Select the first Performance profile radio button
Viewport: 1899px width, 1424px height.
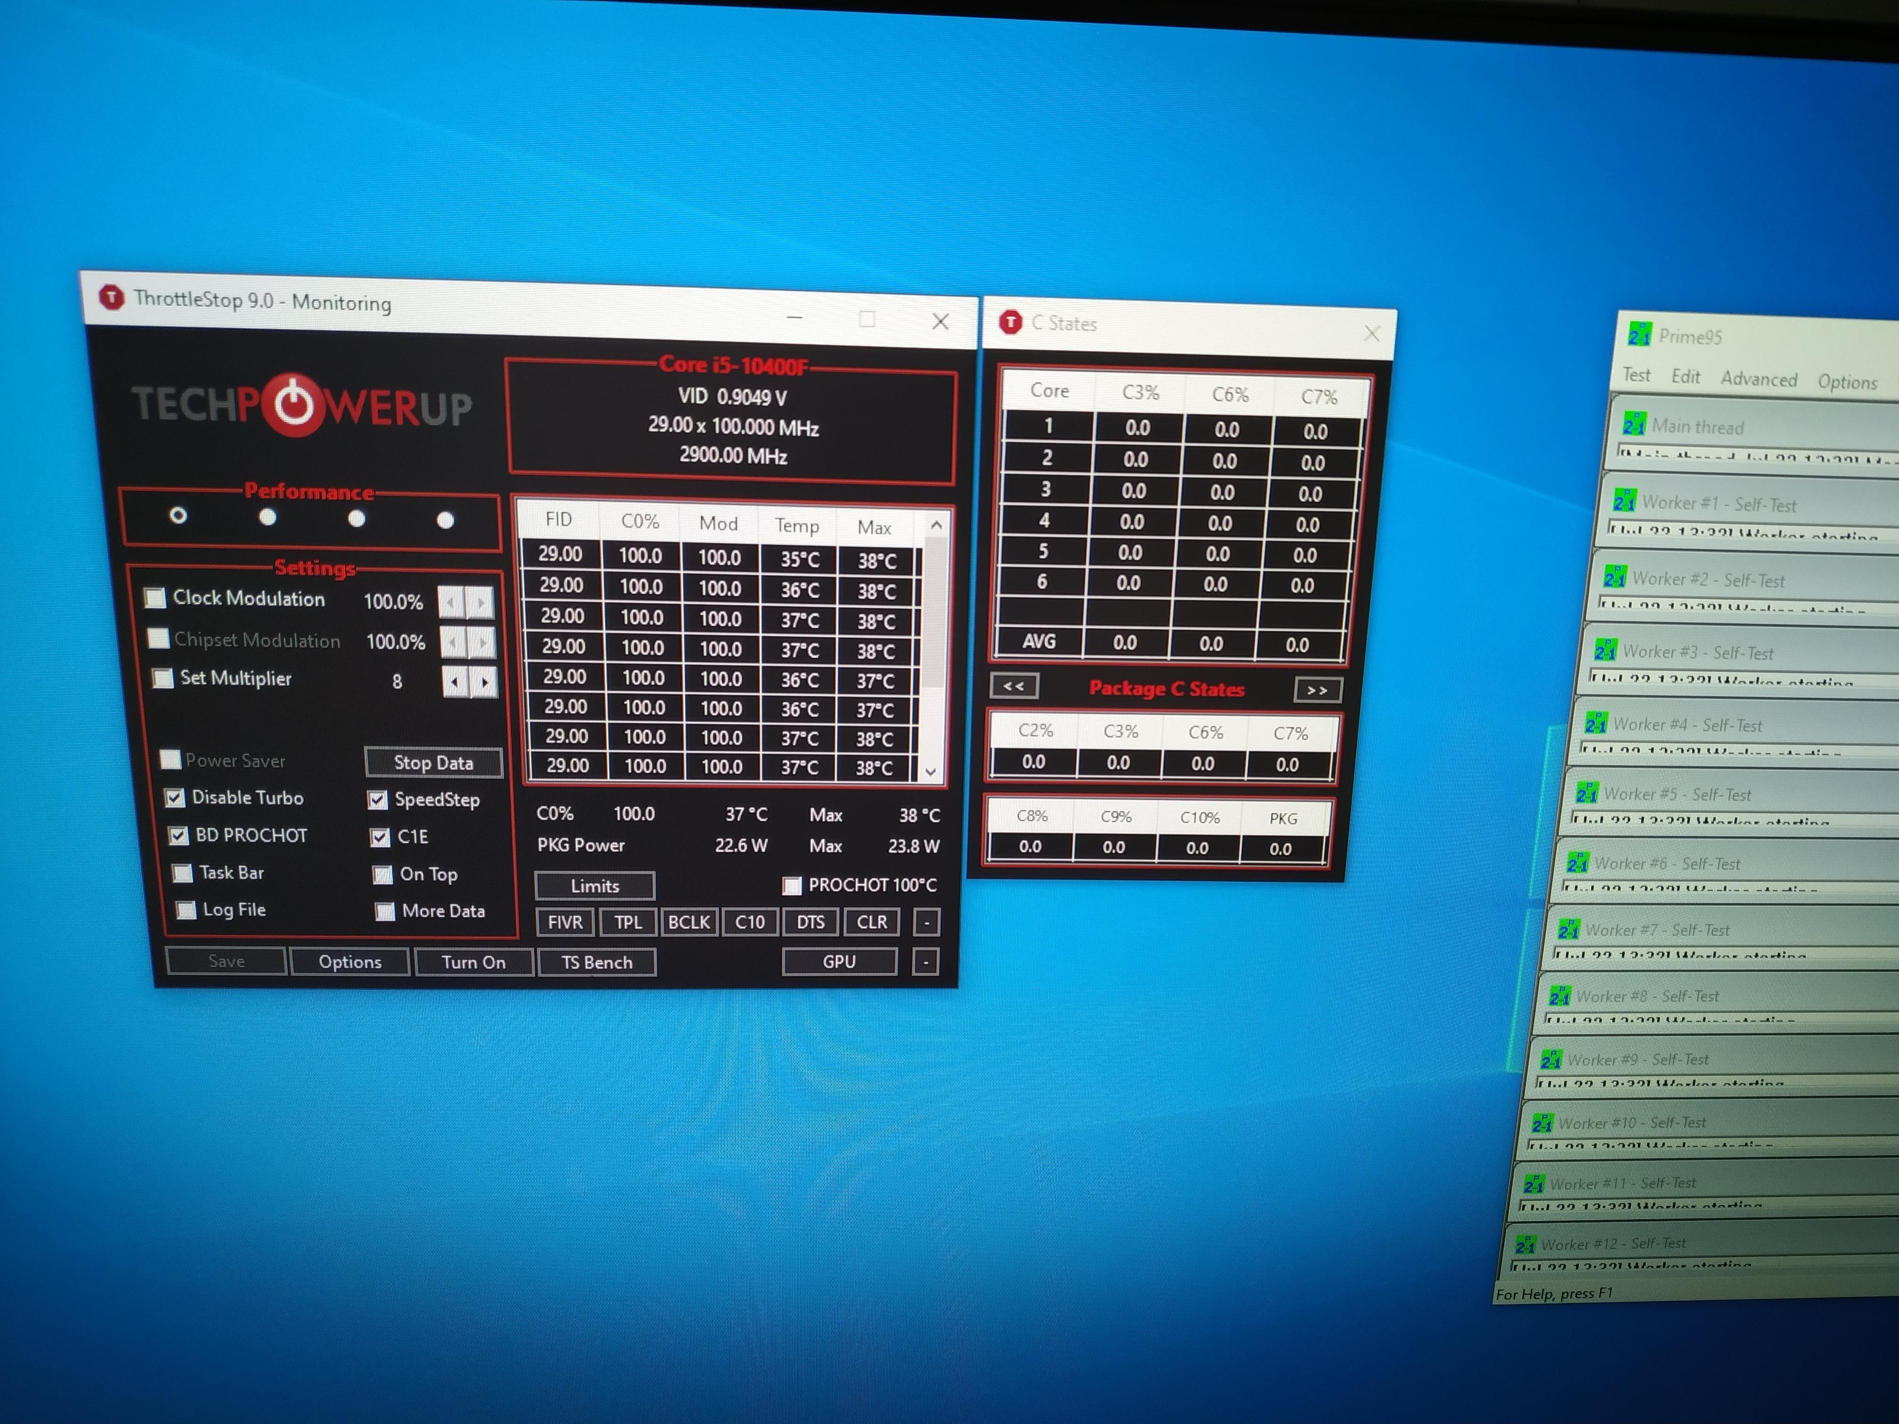178,515
